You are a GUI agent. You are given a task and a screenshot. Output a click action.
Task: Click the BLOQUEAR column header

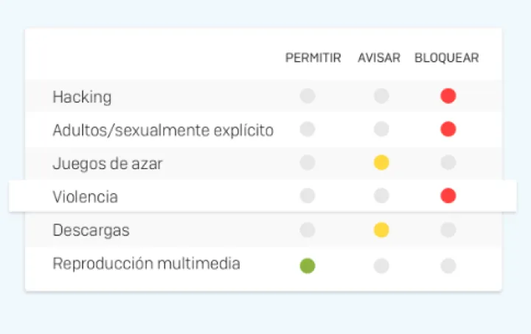(446, 58)
